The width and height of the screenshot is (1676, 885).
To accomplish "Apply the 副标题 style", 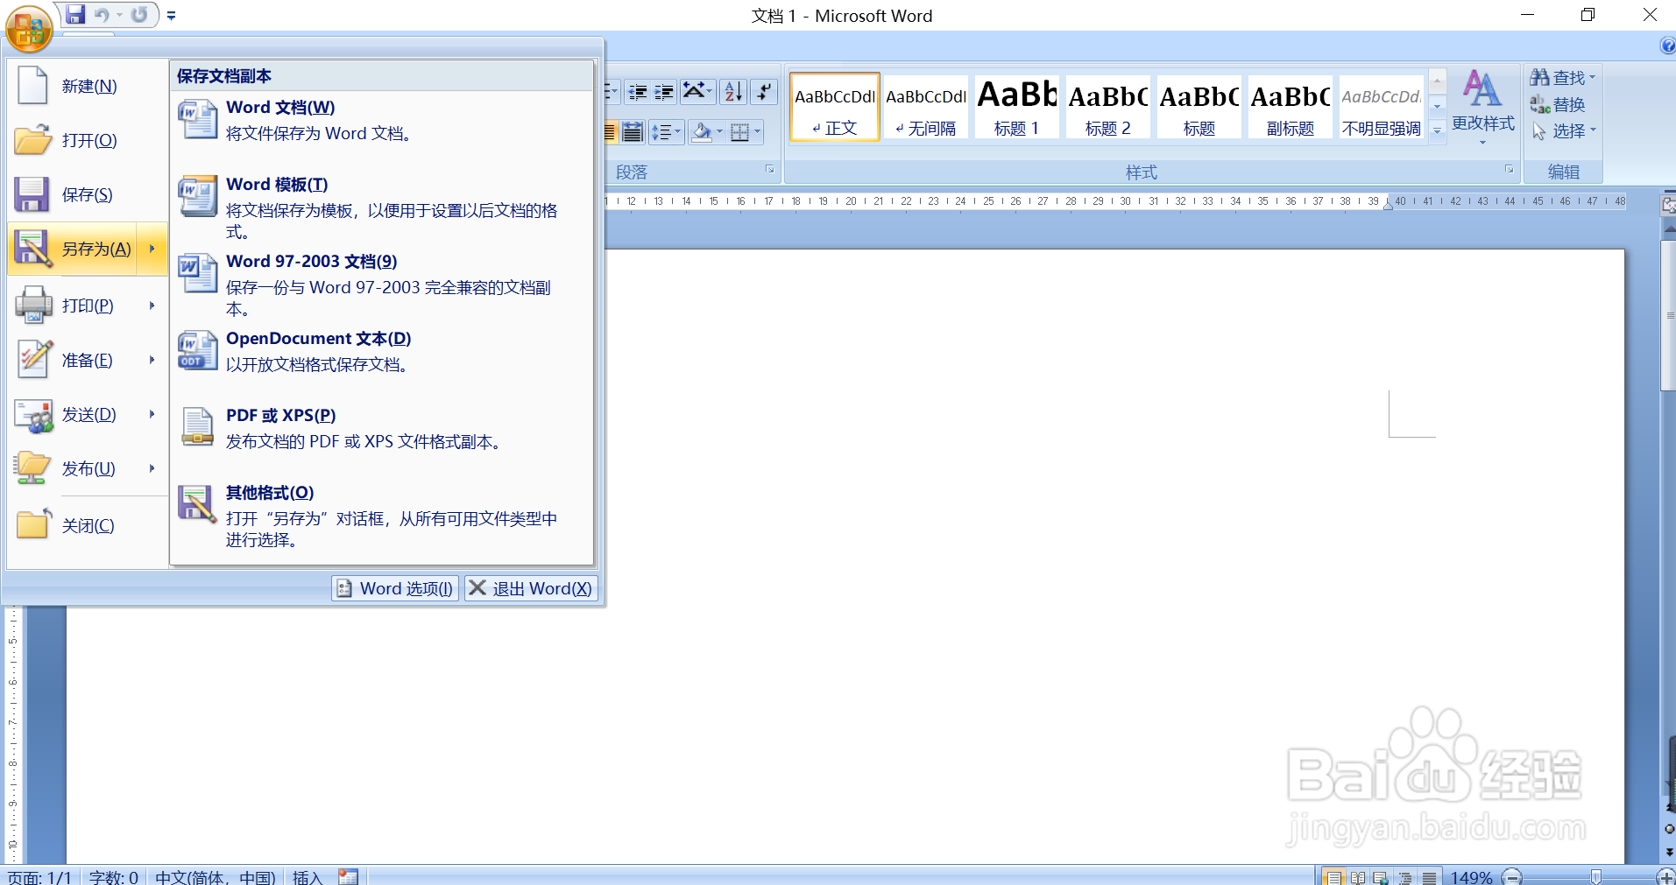I will [1291, 107].
